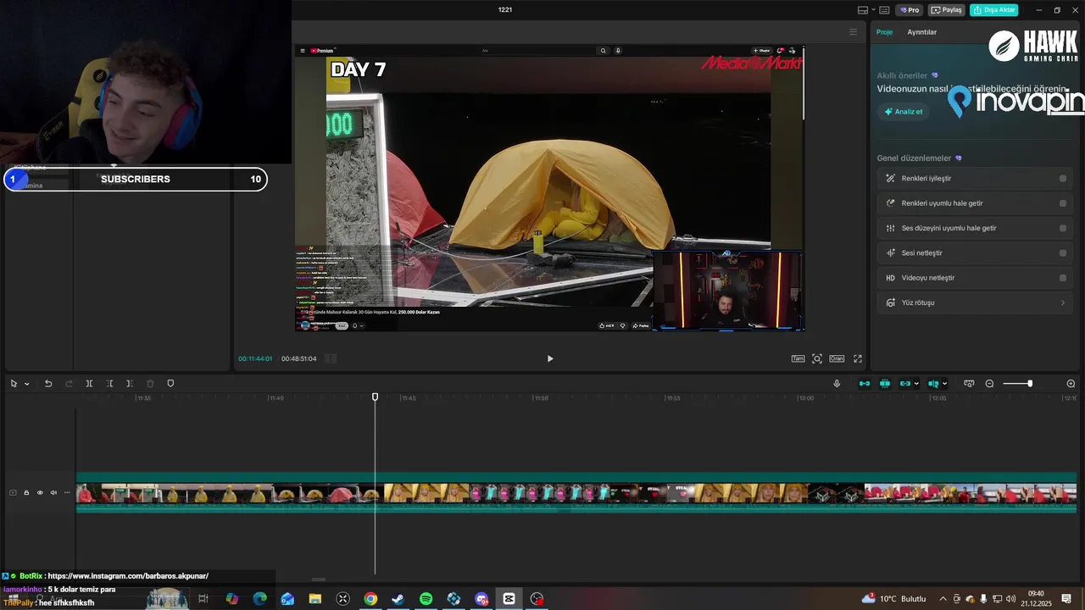Show hidden system tray icons

[x=943, y=599]
